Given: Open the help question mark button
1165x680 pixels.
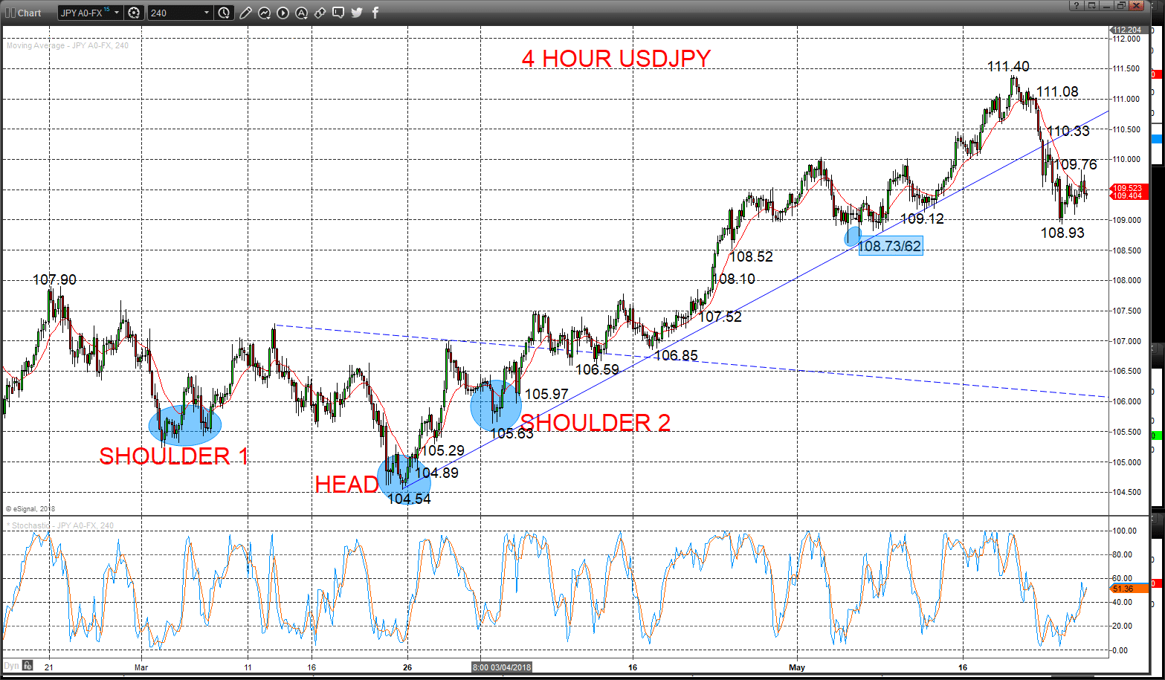Looking at the screenshot, I should coord(1076,5).
